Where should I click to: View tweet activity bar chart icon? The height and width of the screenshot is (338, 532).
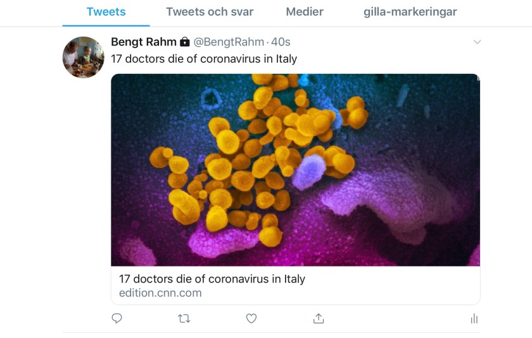[x=474, y=319]
